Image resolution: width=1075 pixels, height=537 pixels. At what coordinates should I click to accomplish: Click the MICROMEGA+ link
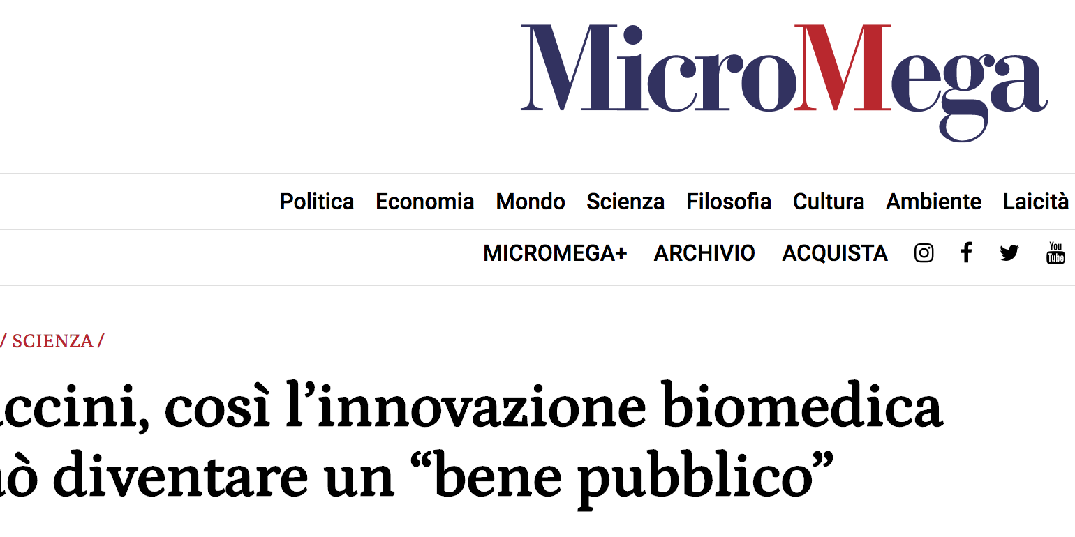[x=555, y=253]
